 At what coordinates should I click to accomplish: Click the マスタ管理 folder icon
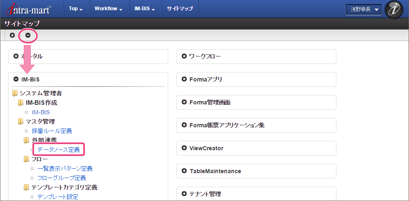pyautogui.click(x=21, y=122)
